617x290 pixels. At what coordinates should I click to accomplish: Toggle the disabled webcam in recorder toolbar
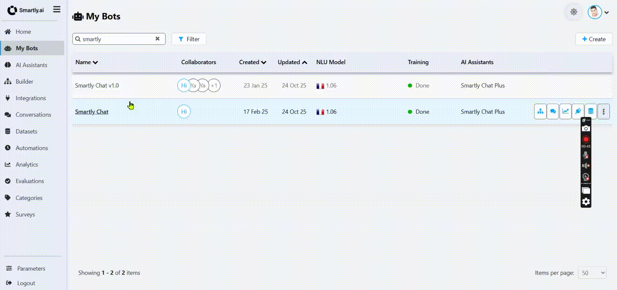pos(586,177)
